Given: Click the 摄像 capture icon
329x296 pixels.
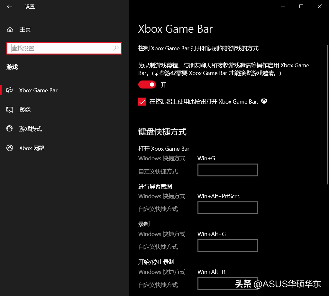Looking at the screenshot, I should 10,110.
